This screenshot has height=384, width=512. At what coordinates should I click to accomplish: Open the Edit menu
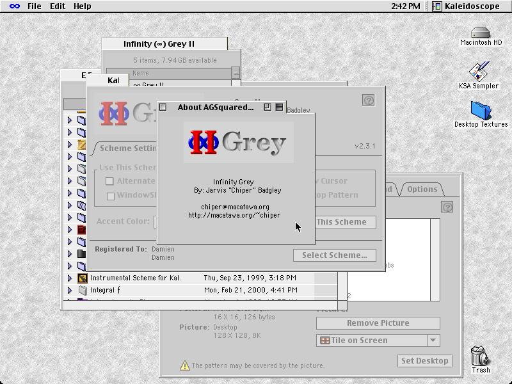tap(58, 6)
